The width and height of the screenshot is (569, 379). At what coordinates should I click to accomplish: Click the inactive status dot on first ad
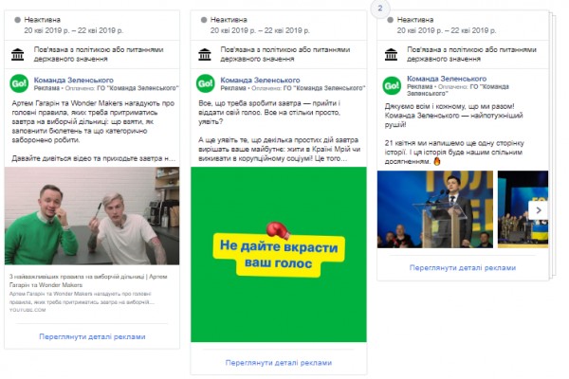point(17,20)
